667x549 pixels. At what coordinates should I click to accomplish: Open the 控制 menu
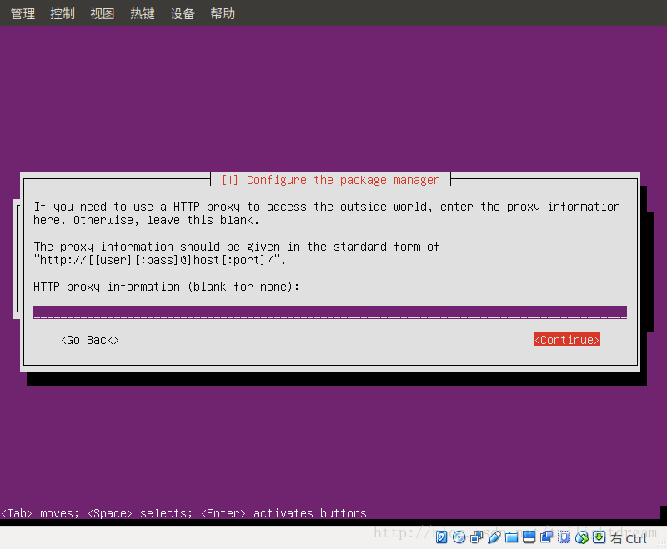(63, 12)
